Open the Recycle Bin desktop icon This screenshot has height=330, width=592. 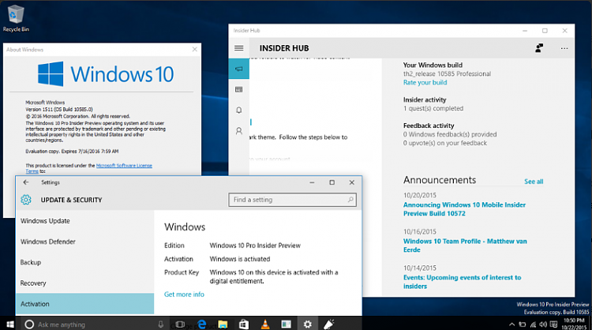pyautogui.click(x=16, y=18)
